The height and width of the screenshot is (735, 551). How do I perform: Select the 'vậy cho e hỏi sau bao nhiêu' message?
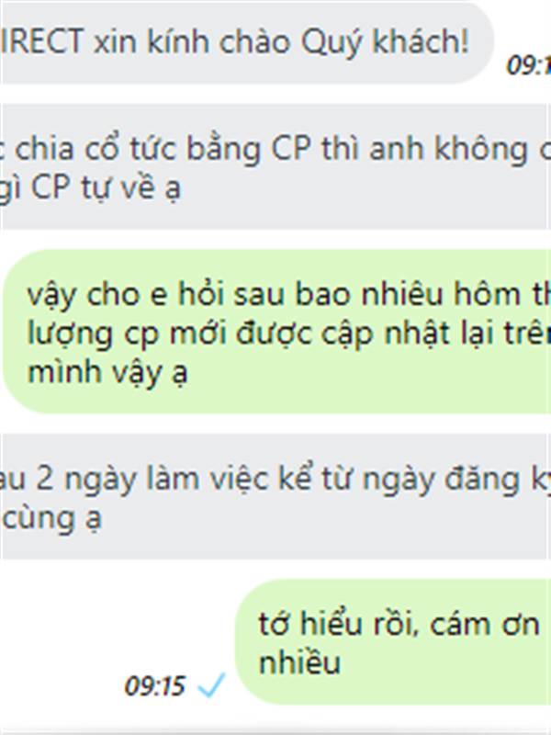(277, 332)
